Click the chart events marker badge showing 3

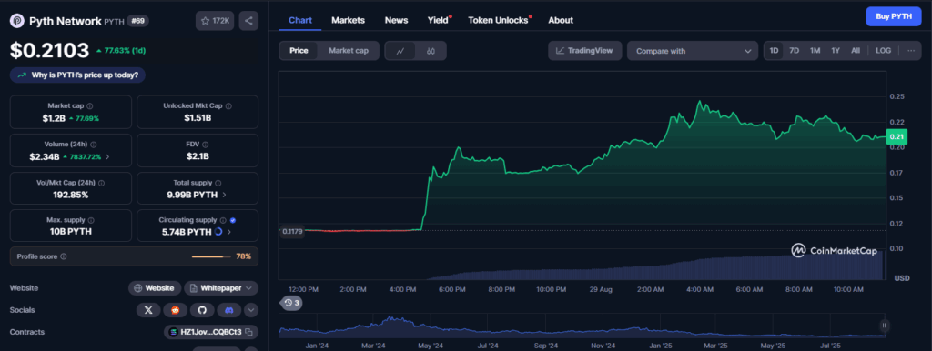290,303
